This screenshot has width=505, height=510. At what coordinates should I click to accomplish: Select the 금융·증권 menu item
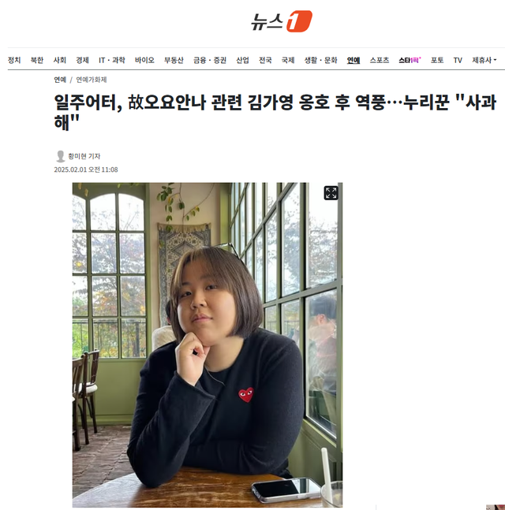(210, 60)
